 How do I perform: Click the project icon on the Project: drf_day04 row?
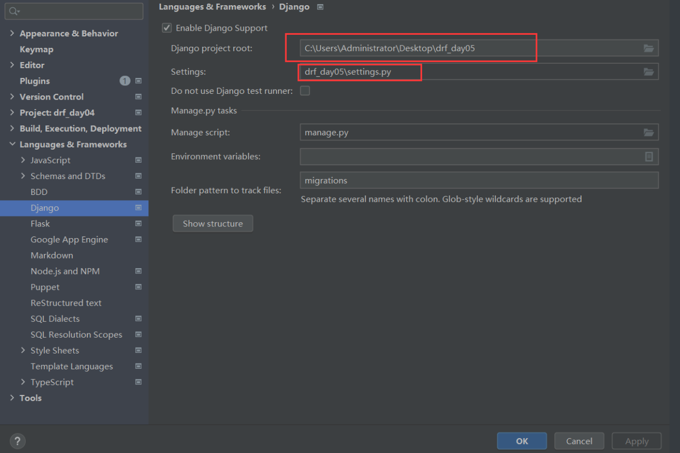pyautogui.click(x=138, y=113)
